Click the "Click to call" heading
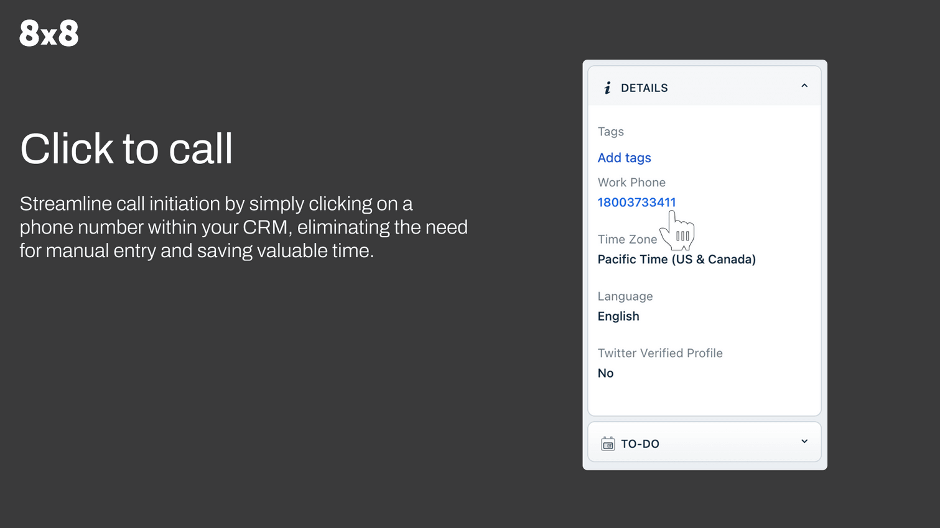The image size is (940, 528). [x=126, y=149]
